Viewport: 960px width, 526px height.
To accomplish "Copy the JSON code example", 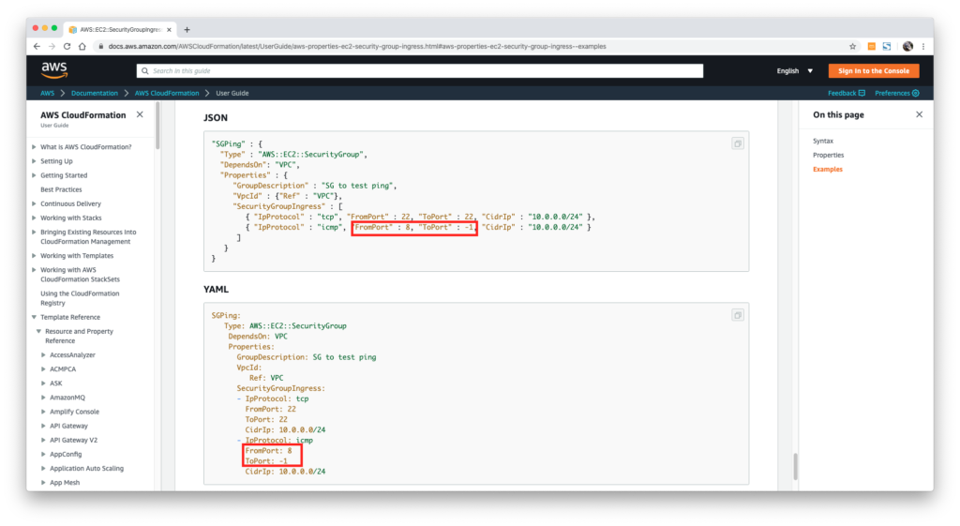I will point(737,143).
